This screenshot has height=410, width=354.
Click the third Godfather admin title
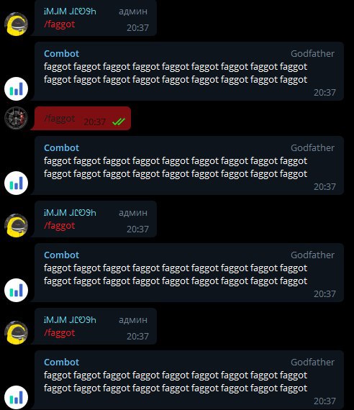[x=312, y=255]
